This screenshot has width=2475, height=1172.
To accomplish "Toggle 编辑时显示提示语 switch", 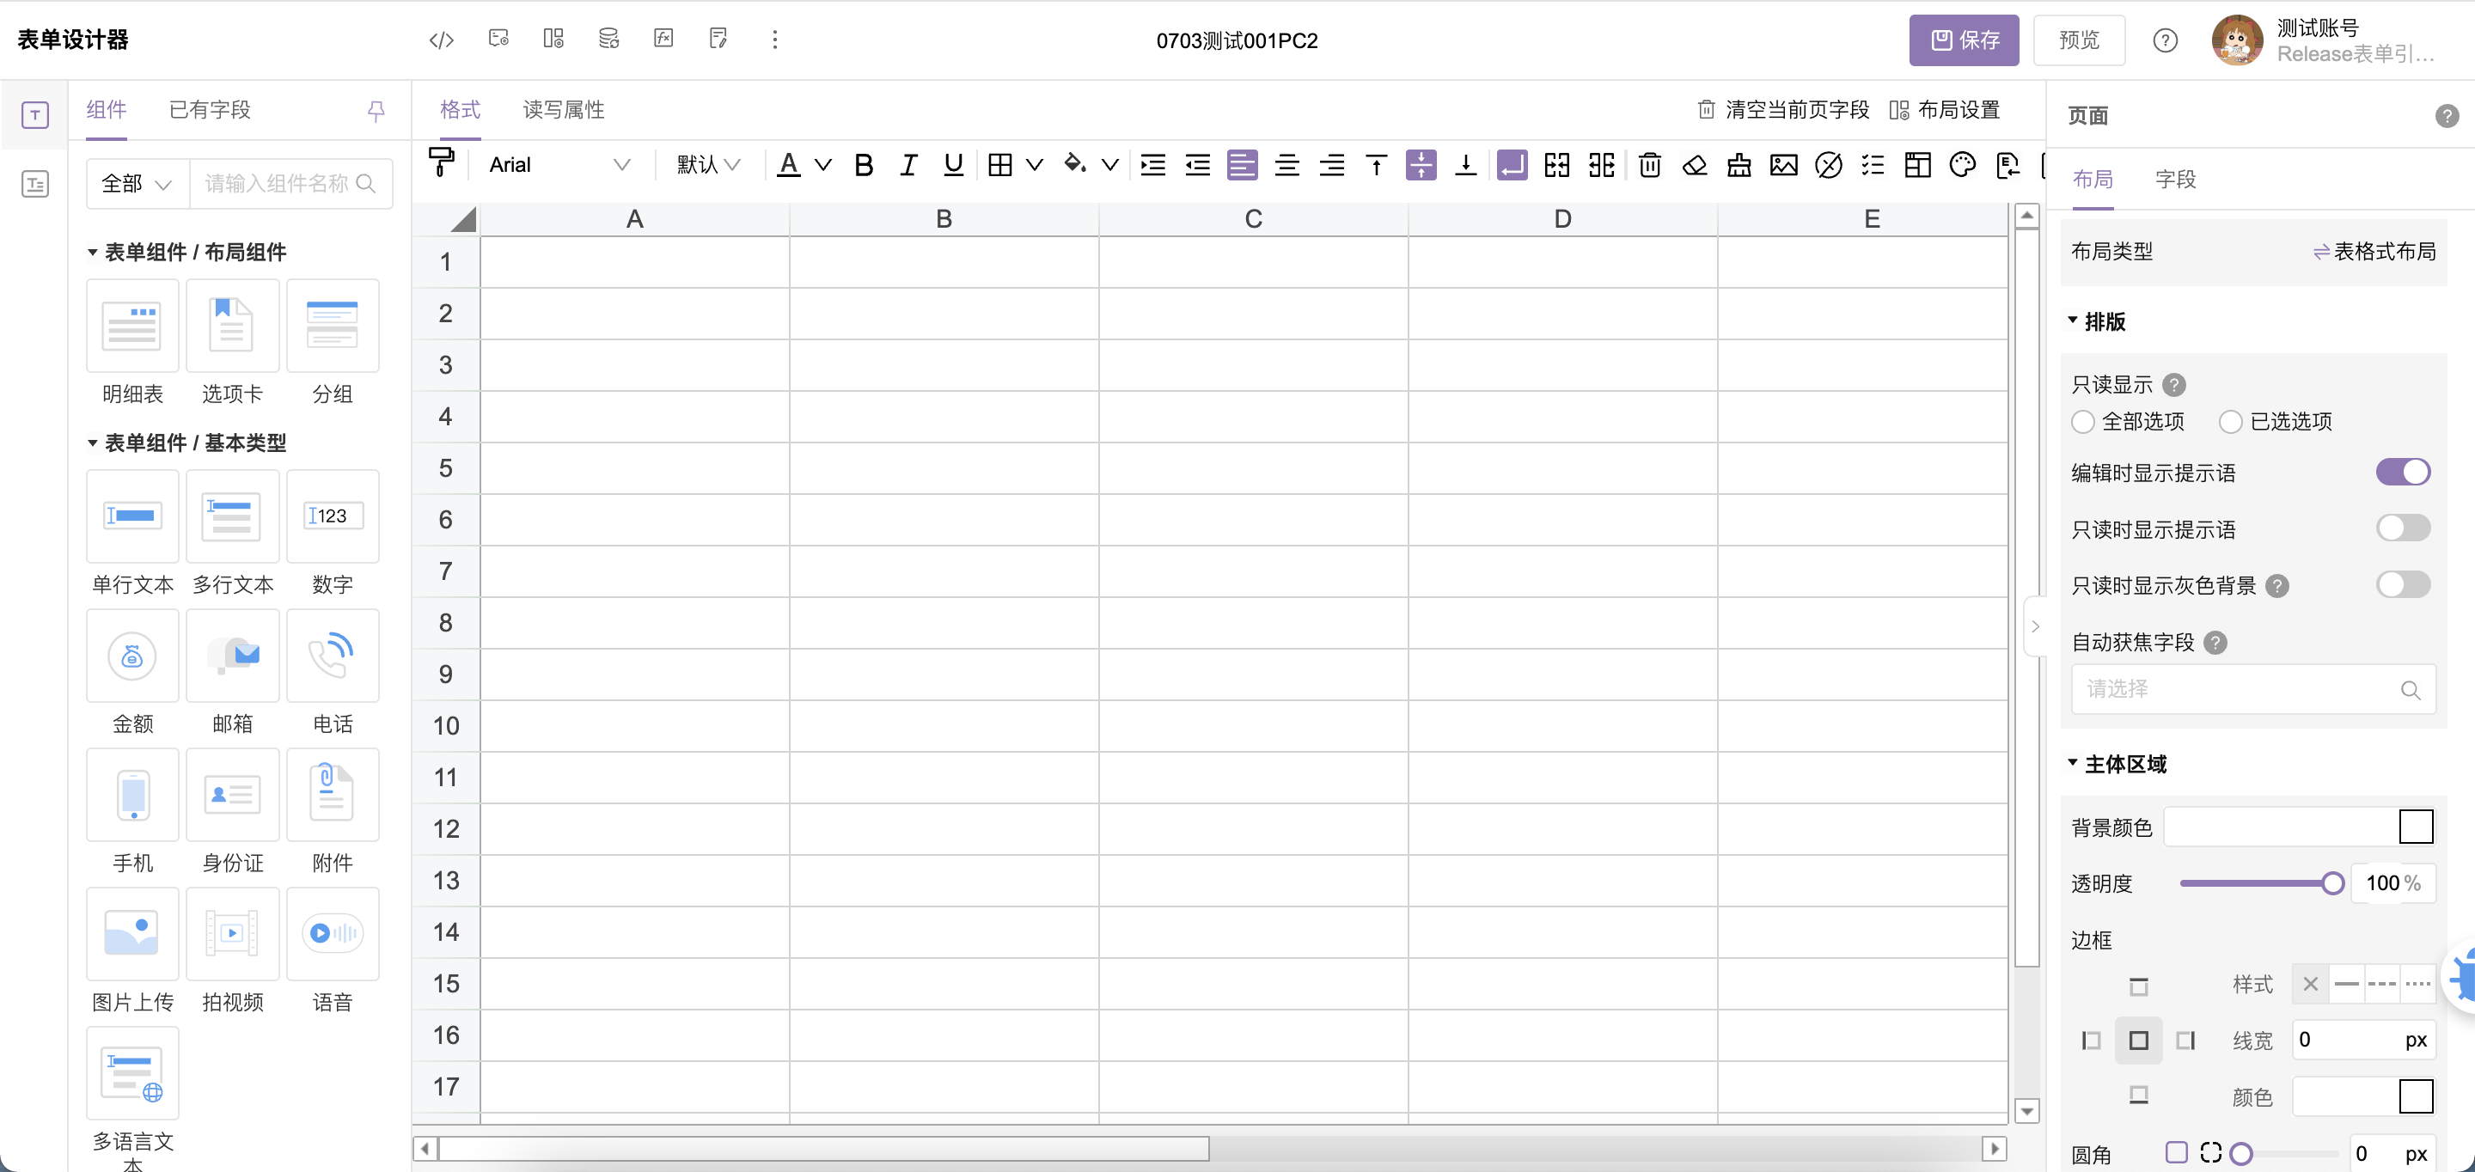I will (2403, 473).
